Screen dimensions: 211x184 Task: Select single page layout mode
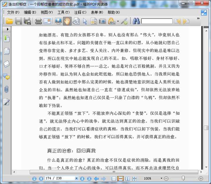(x=114, y=179)
